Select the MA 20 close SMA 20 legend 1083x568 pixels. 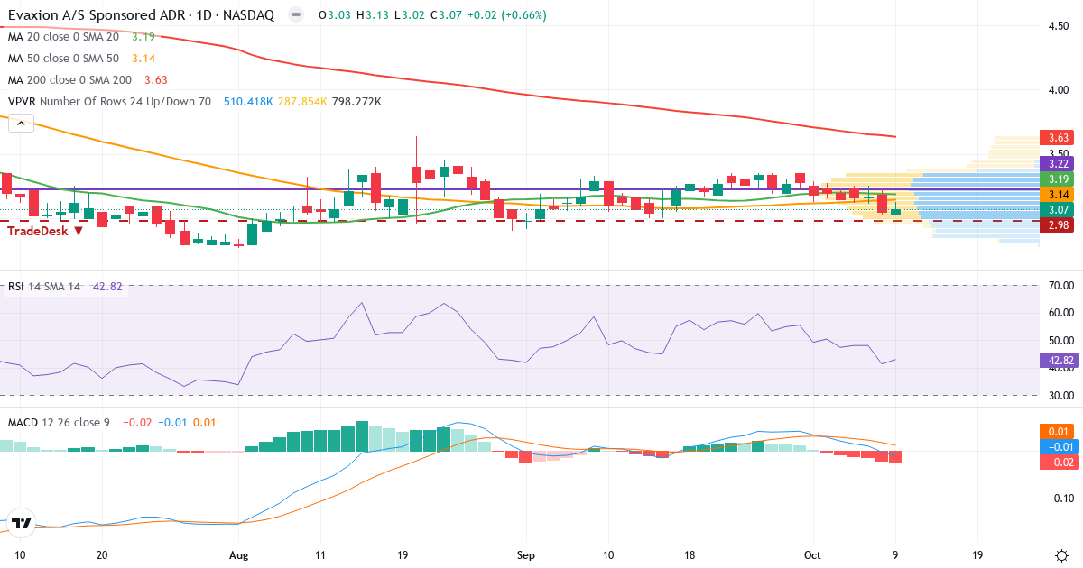pos(64,37)
